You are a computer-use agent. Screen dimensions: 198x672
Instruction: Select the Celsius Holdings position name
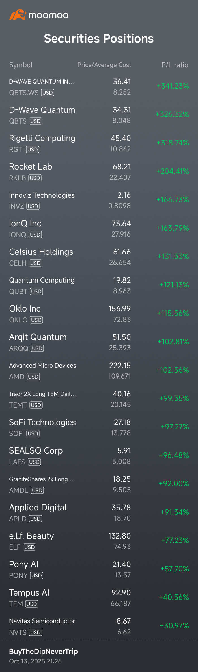(x=41, y=252)
